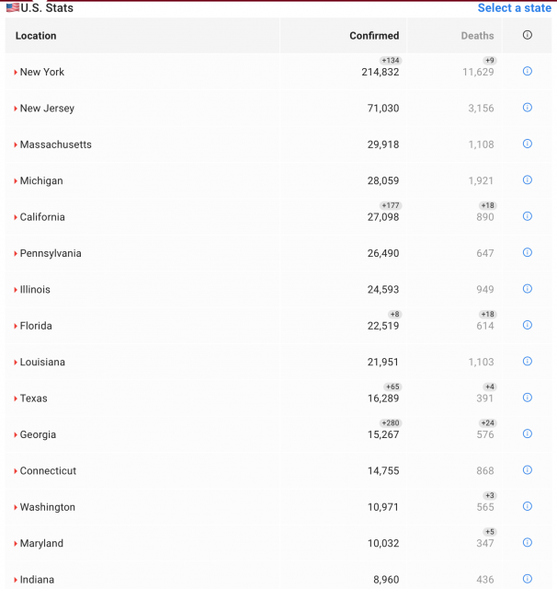
Task: Click the info icon beside Michigan deaths
Action: click(x=528, y=180)
